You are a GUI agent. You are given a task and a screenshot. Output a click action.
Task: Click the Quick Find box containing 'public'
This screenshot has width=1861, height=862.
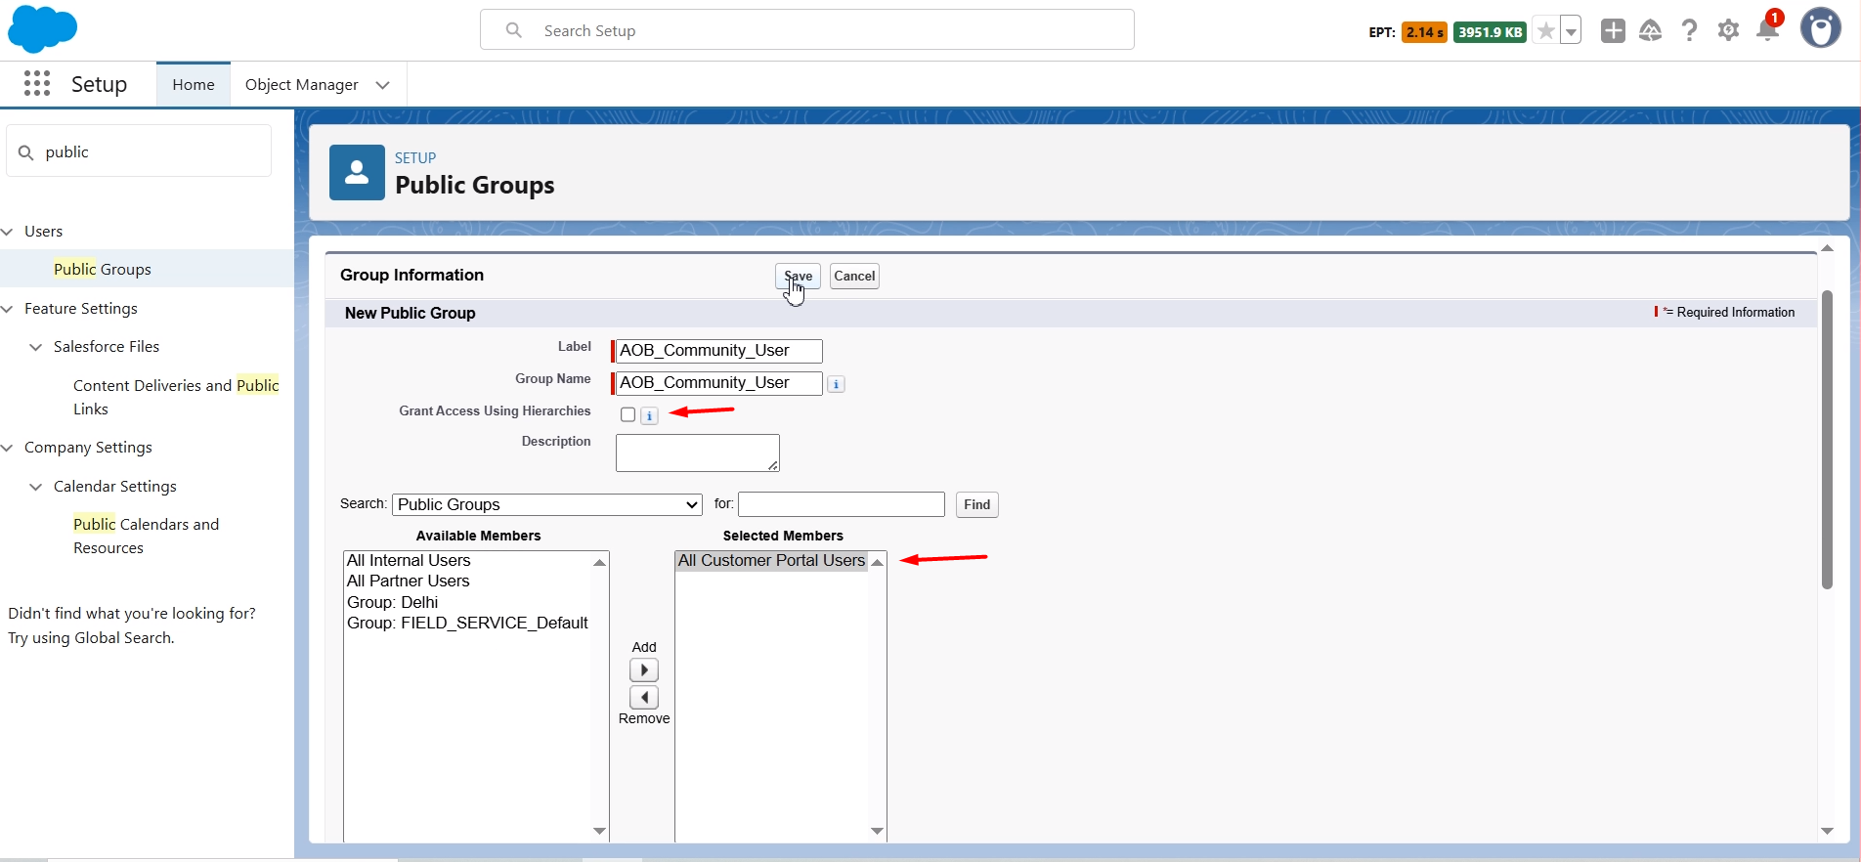coord(139,151)
